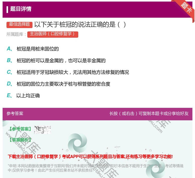Open the red 下载主治医师考试APP promotion link
The width and height of the screenshot is (195, 178).
90,156
